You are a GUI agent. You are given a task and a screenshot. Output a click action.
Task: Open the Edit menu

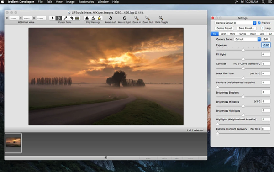coord(49,2)
